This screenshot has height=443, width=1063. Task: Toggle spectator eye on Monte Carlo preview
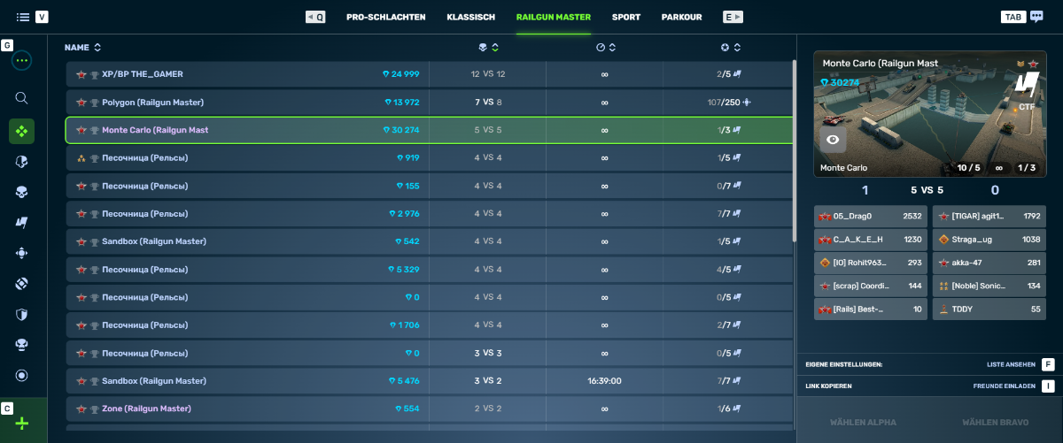click(833, 140)
